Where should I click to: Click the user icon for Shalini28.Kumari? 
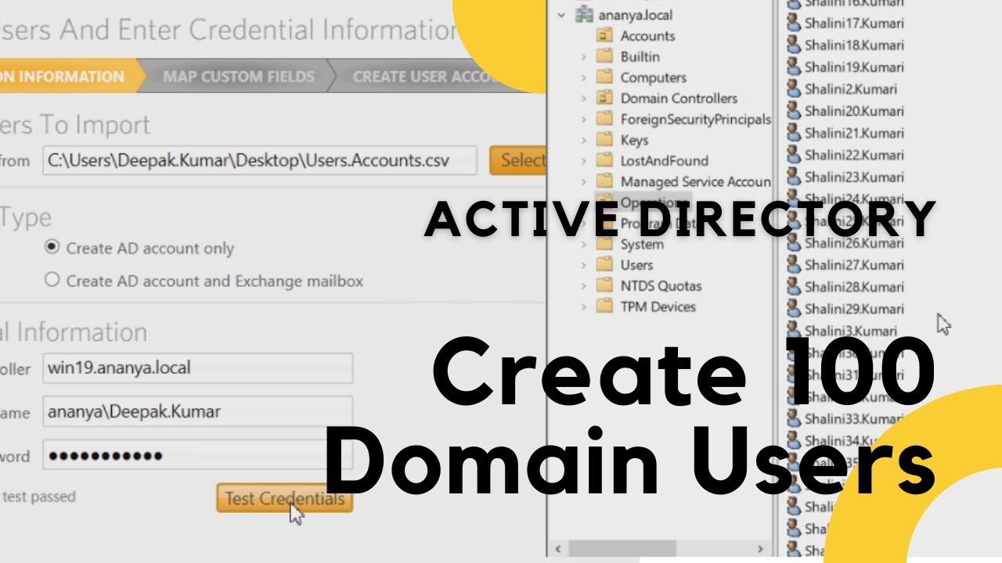click(793, 286)
